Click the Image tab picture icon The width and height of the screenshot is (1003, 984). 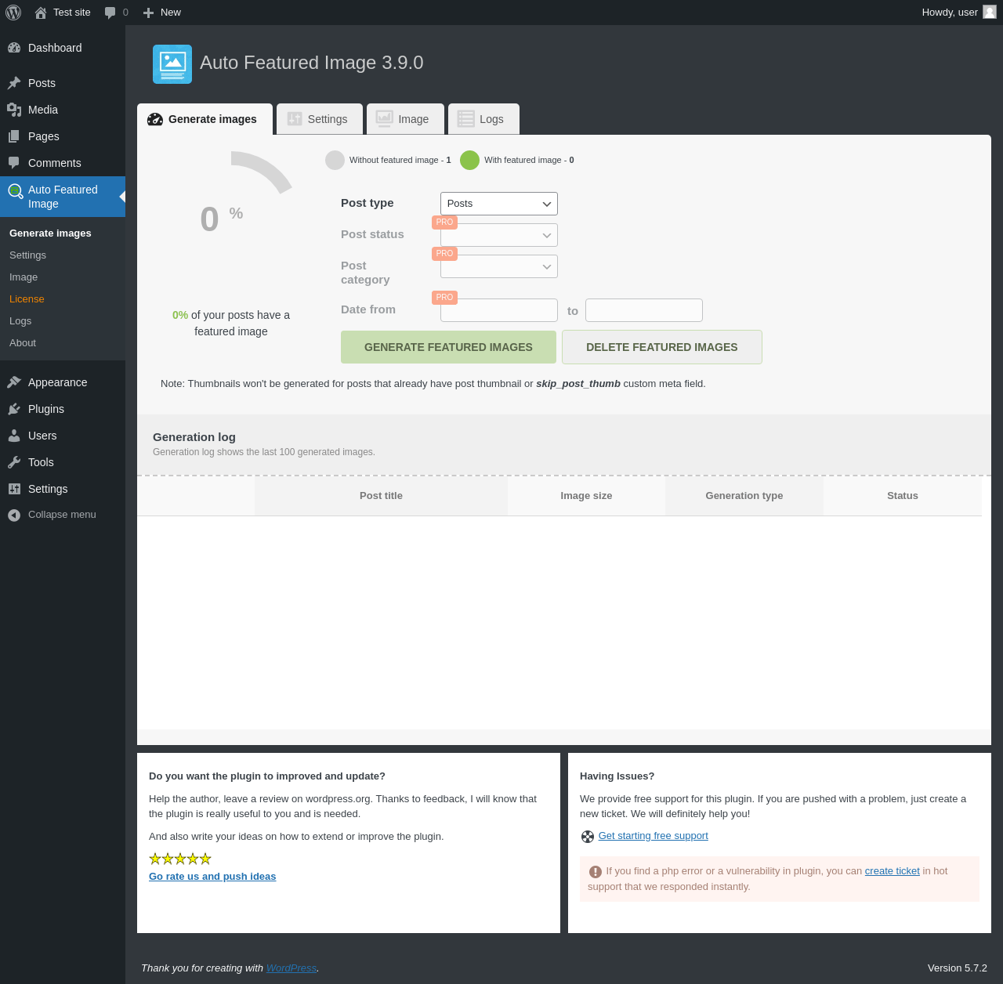(x=385, y=118)
